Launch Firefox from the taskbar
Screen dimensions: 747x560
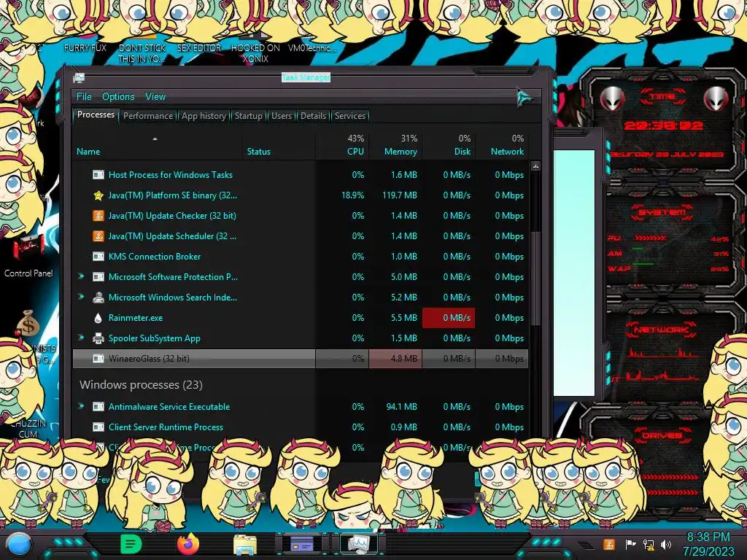pos(188,544)
